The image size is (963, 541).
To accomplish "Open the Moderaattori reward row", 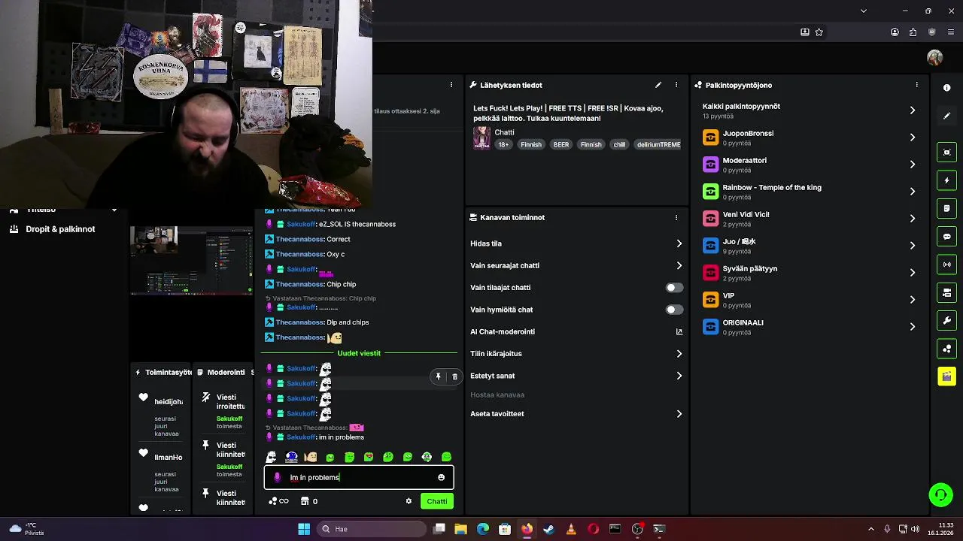I will point(810,164).
